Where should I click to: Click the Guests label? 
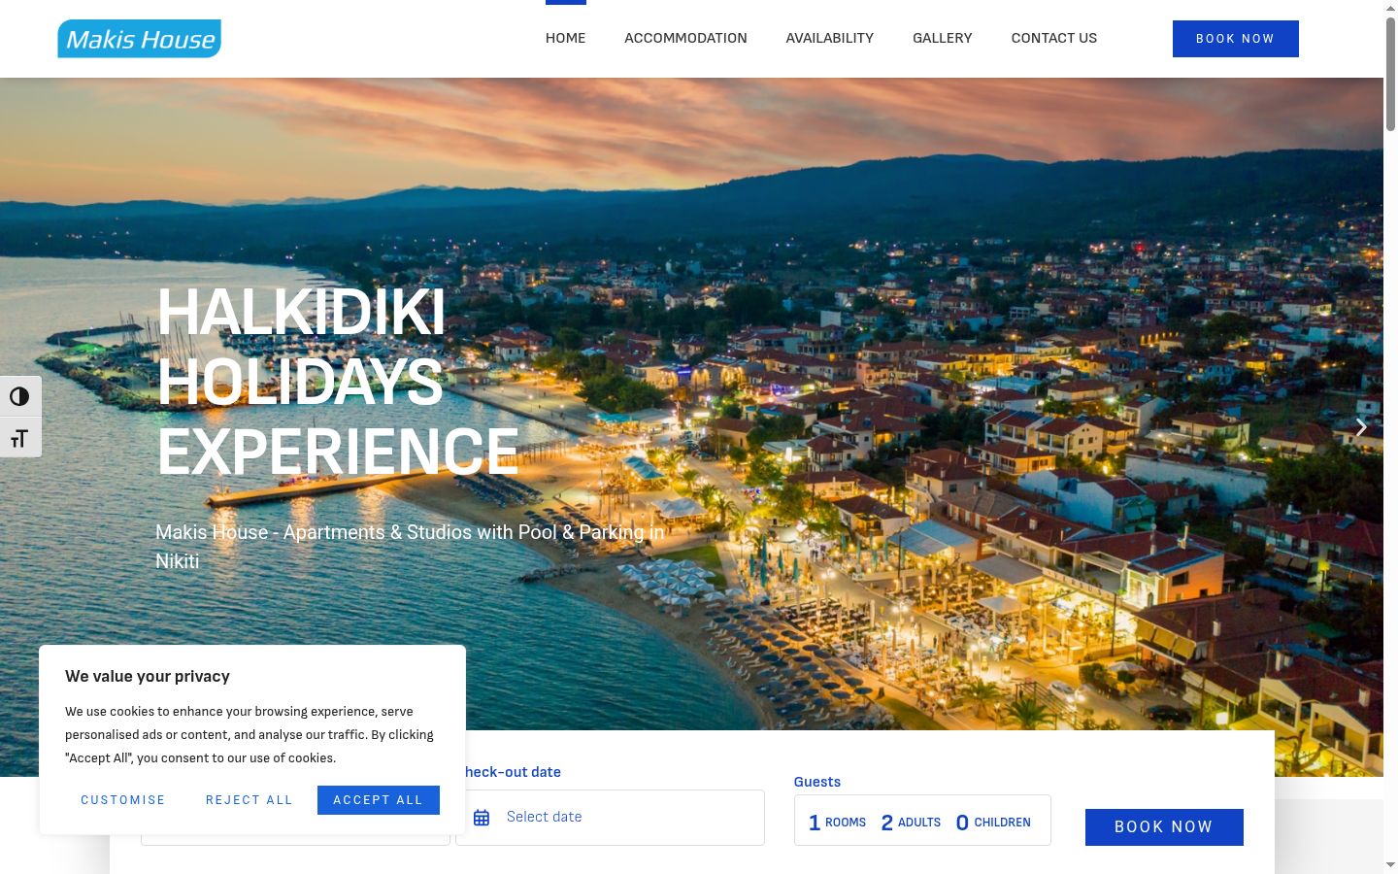(x=817, y=782)
